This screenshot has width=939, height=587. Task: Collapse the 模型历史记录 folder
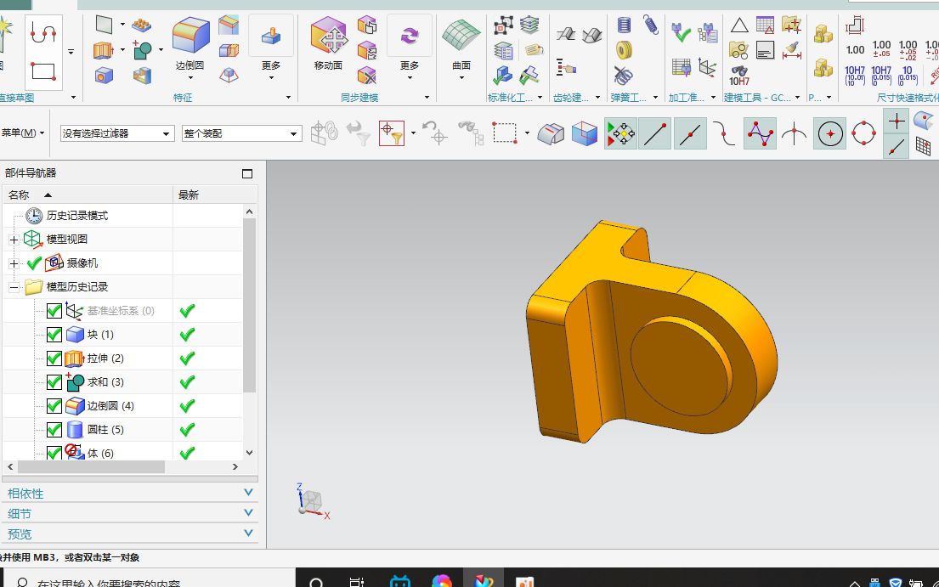tap(14, 287)
